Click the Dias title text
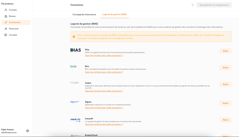 pyautogui.click(x=87, y=50)
